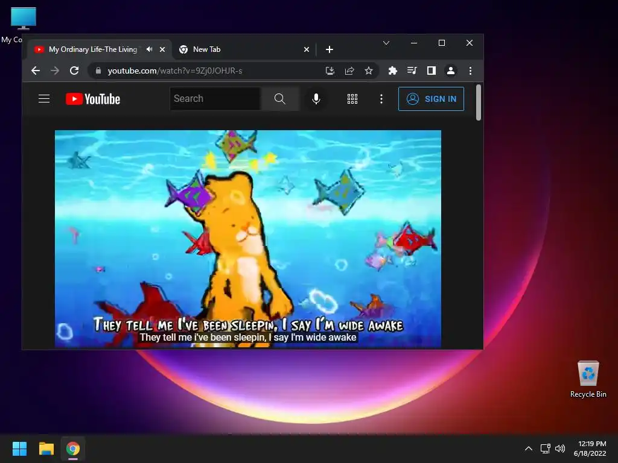Toggle Chrome side panel
Image resolution: width=618 pixels, height=463 pixels.
(x=431, y=71)
